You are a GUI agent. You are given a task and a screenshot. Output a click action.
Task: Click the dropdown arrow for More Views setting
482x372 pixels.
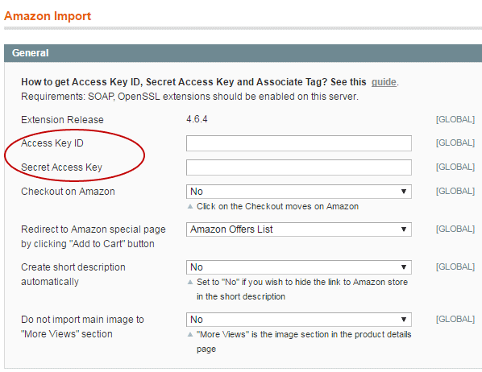pos(404,320)
